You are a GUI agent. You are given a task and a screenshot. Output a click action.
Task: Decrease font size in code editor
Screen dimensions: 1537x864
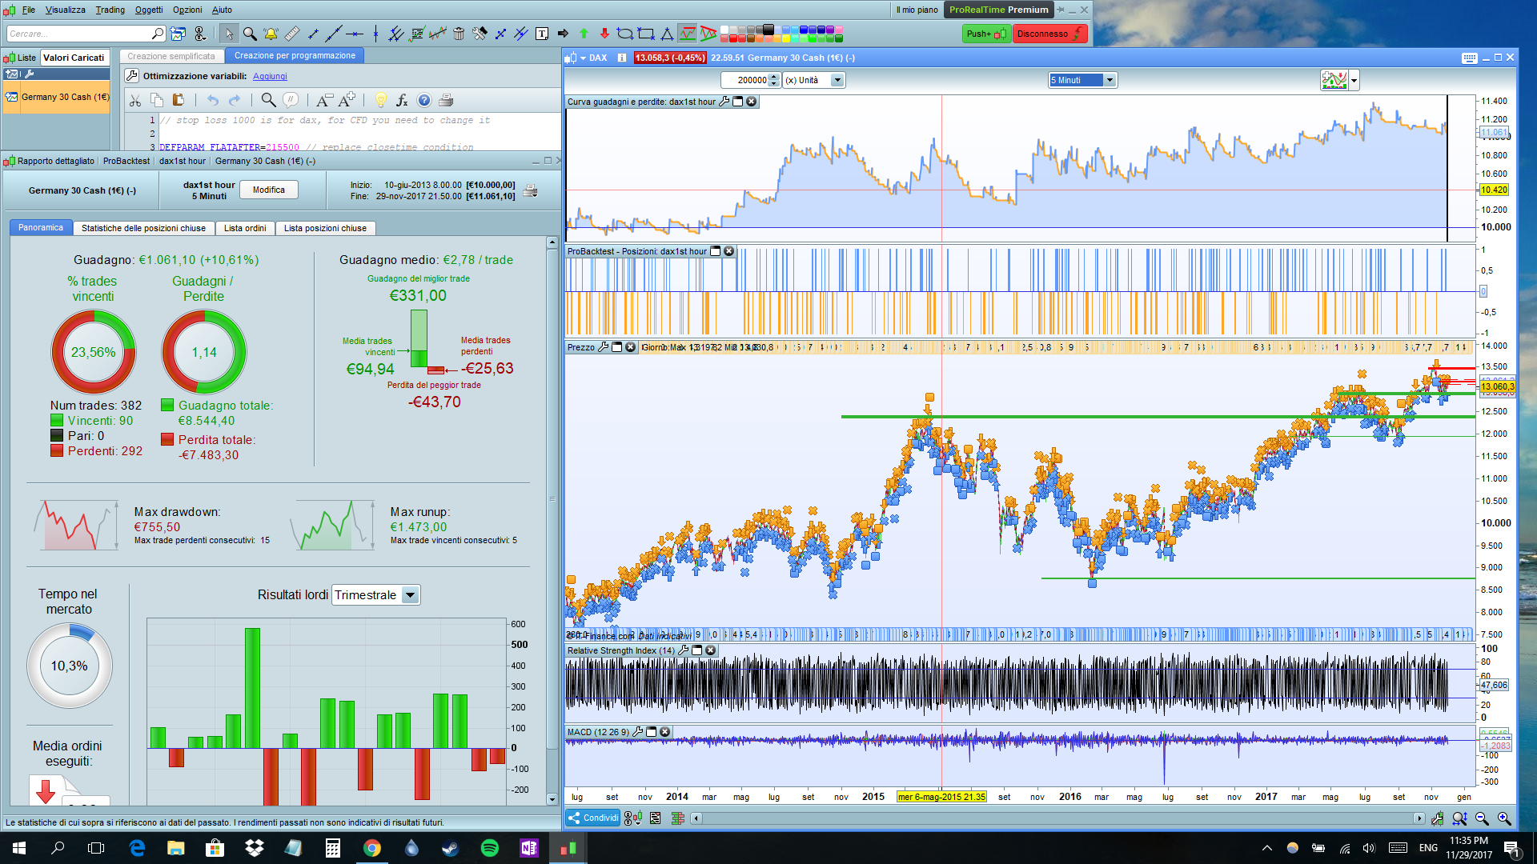tap(323, 100)
